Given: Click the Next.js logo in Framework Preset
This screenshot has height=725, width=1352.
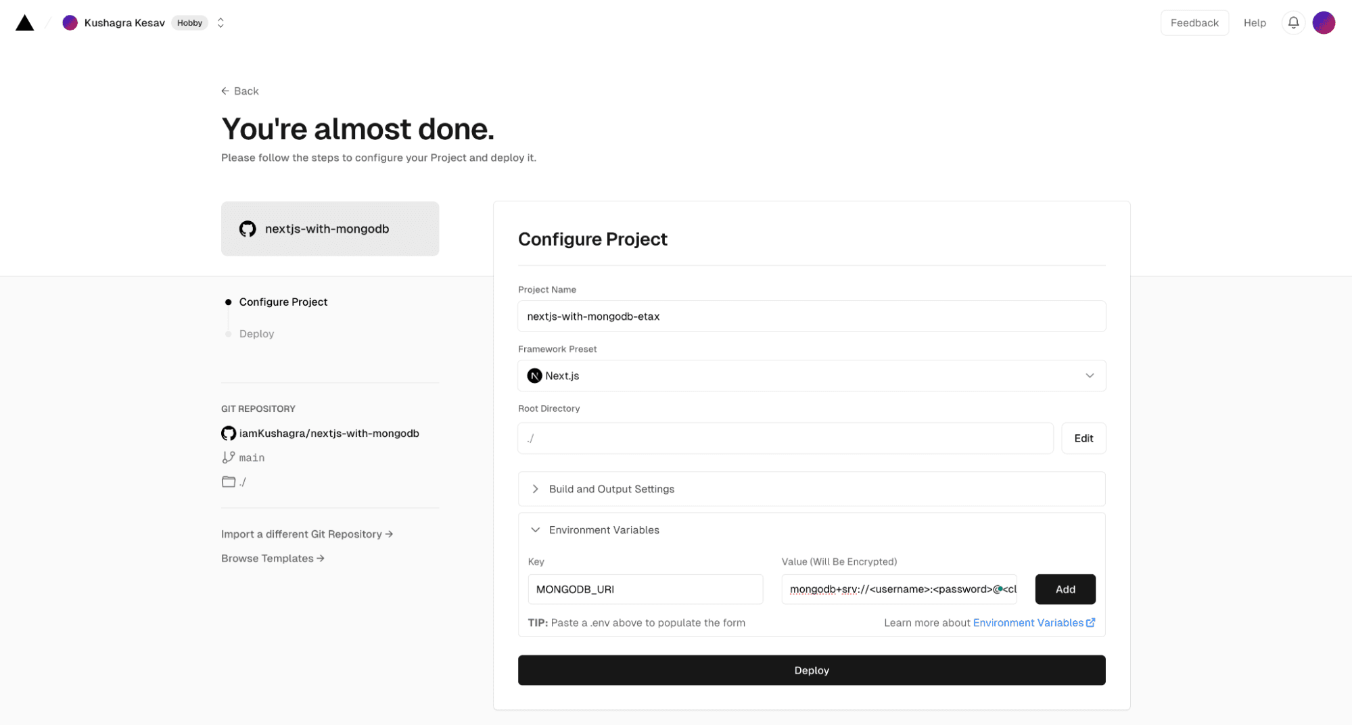Looking at the screenshot, I should point(534,376).
